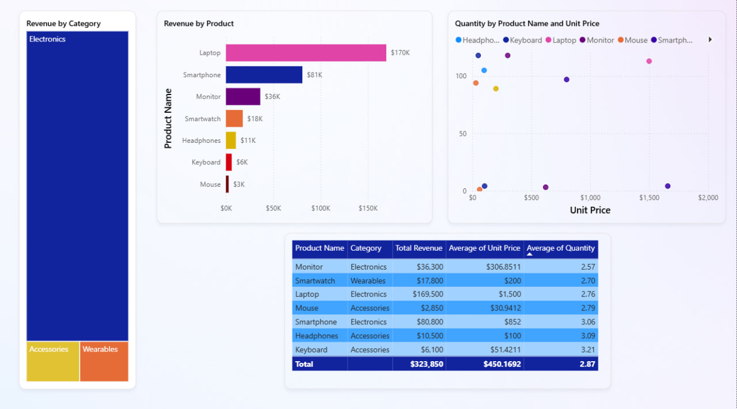Screen dimensions: 737x409
Task: Click the truncated Smartphone legend marker
Action: click(x=654, y=40)
